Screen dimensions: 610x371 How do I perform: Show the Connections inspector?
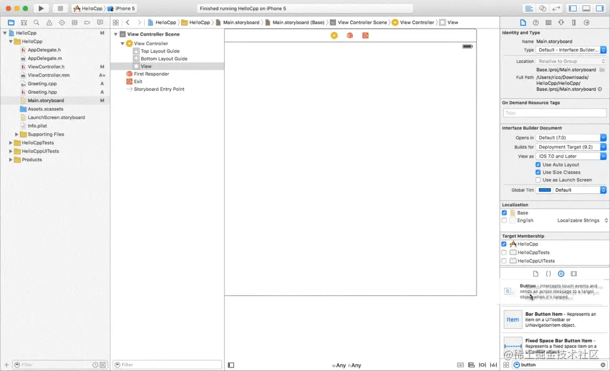[586, 23]
